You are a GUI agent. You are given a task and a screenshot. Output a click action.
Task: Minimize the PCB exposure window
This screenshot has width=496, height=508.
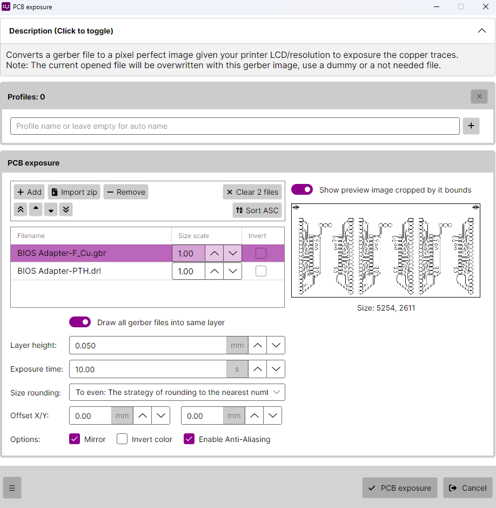coord(437,7)
